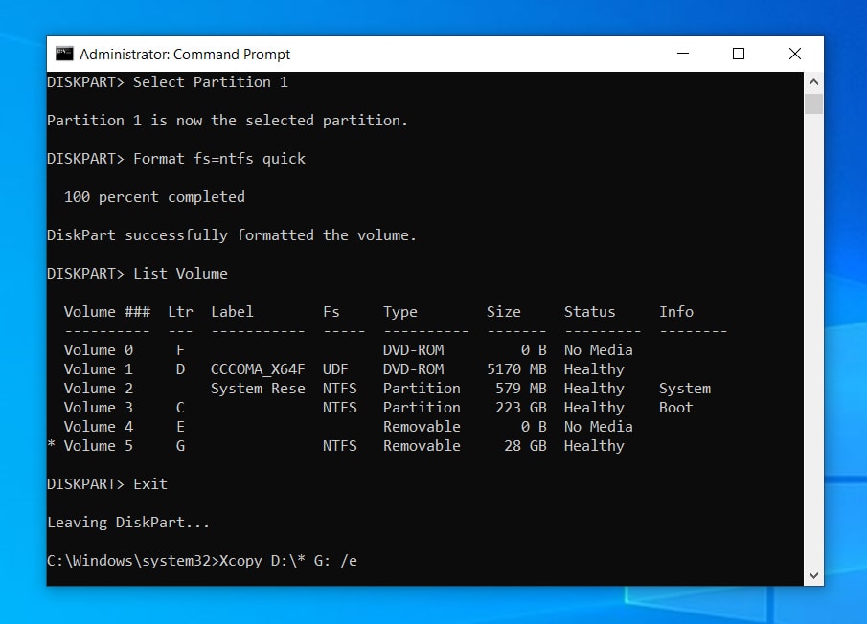Click the Healthy status of Volume 3
This screenshot has height=624, width=867.
593,407
